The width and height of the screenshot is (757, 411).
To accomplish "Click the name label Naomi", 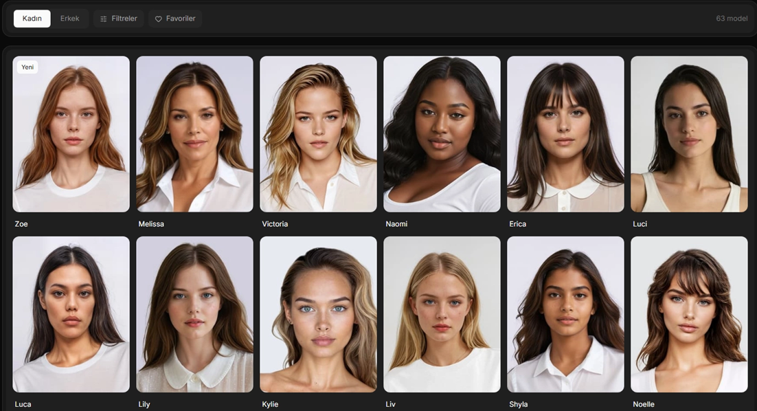I will [x=396, y=223].
